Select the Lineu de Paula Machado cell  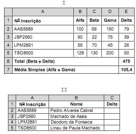pos(76,128)
